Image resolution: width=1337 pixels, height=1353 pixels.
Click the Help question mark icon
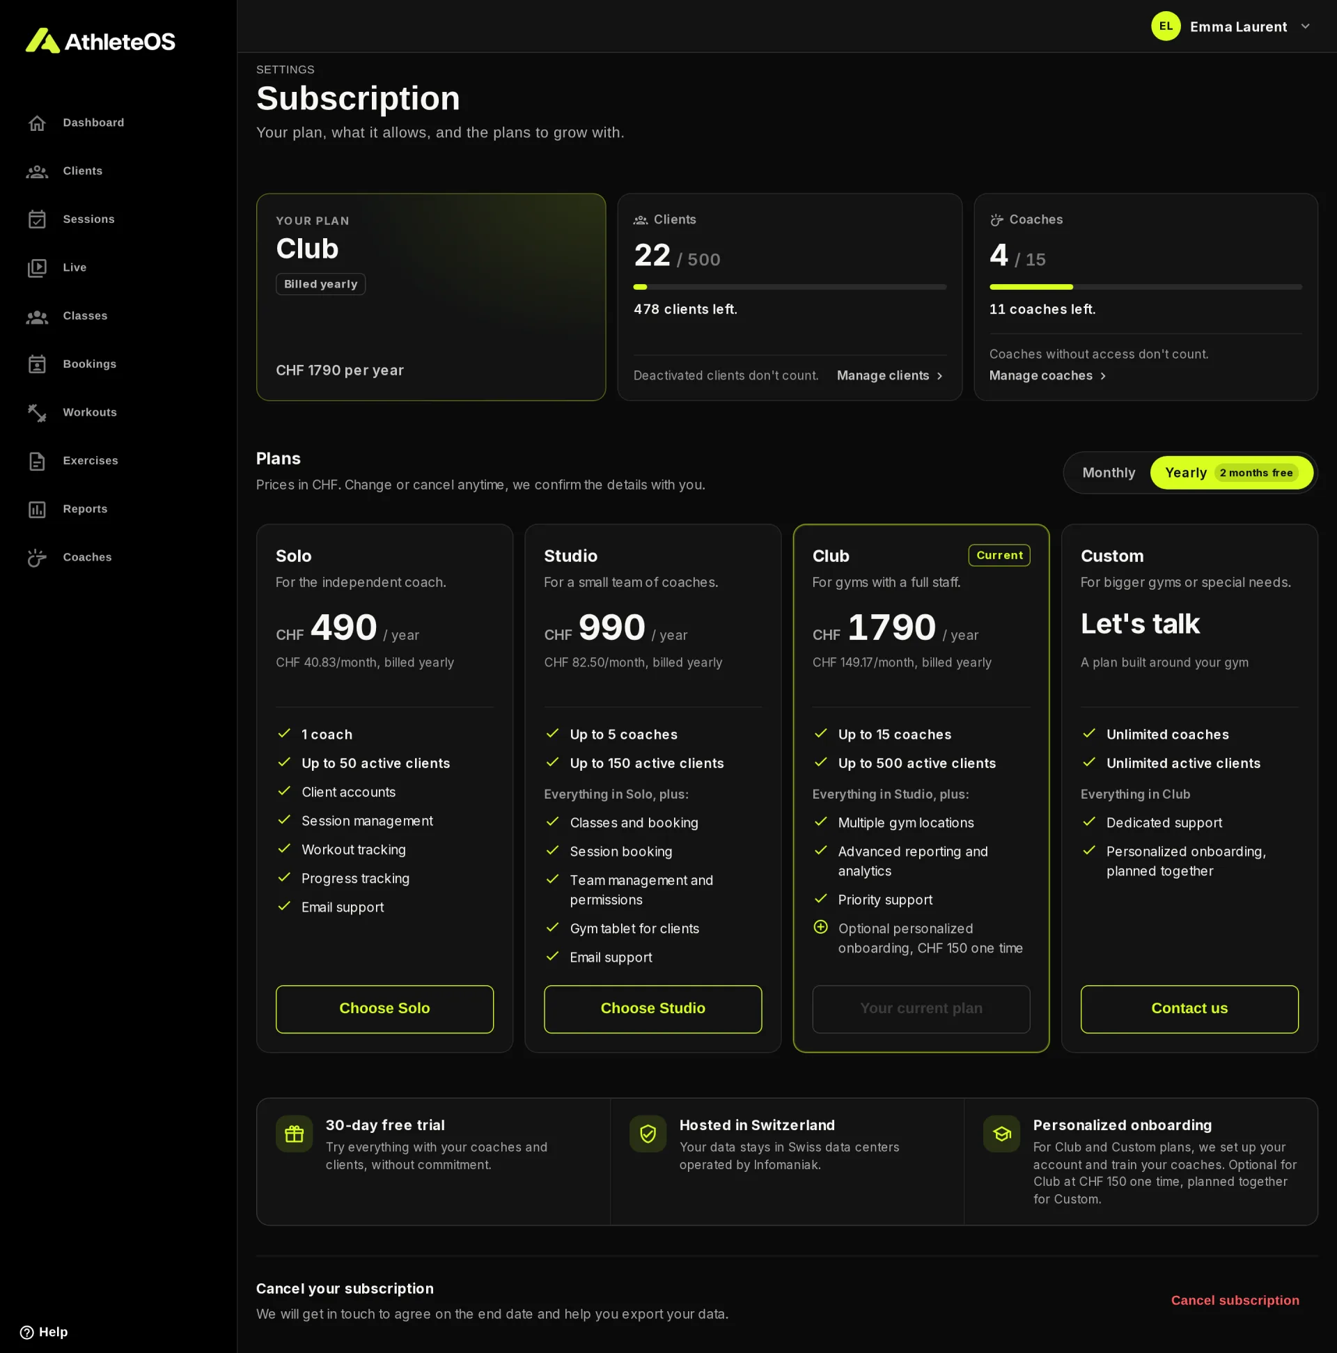pyautogui.click(x=26, y=1332)
